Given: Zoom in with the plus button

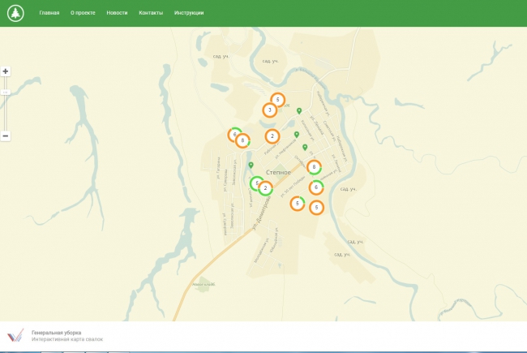Looking at the screenshot, I should 6,71.
